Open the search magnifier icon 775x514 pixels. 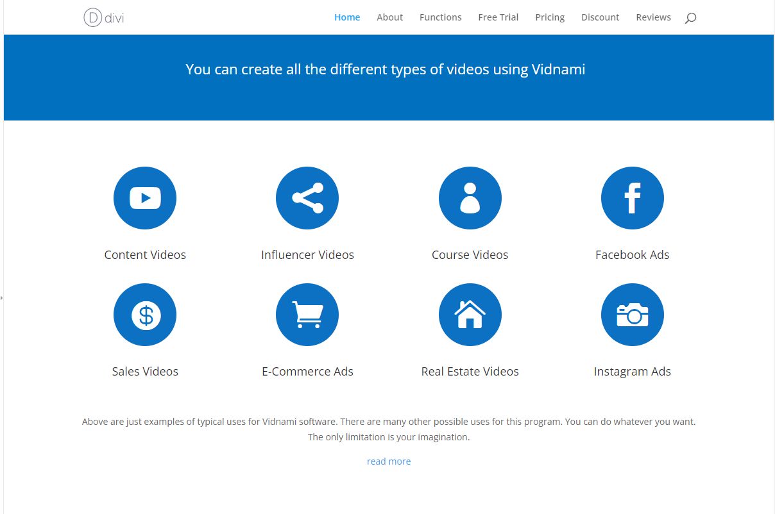[690, 18]
